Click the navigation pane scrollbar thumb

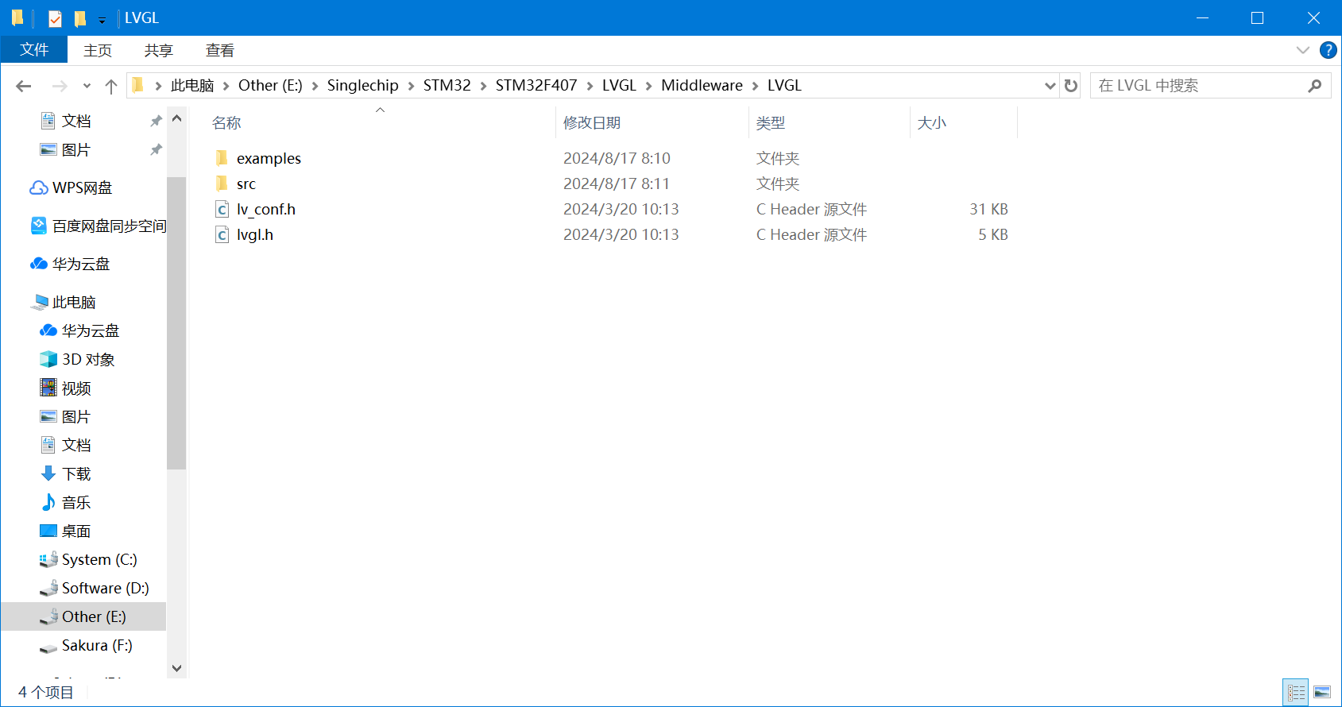(x=176, y=323)
